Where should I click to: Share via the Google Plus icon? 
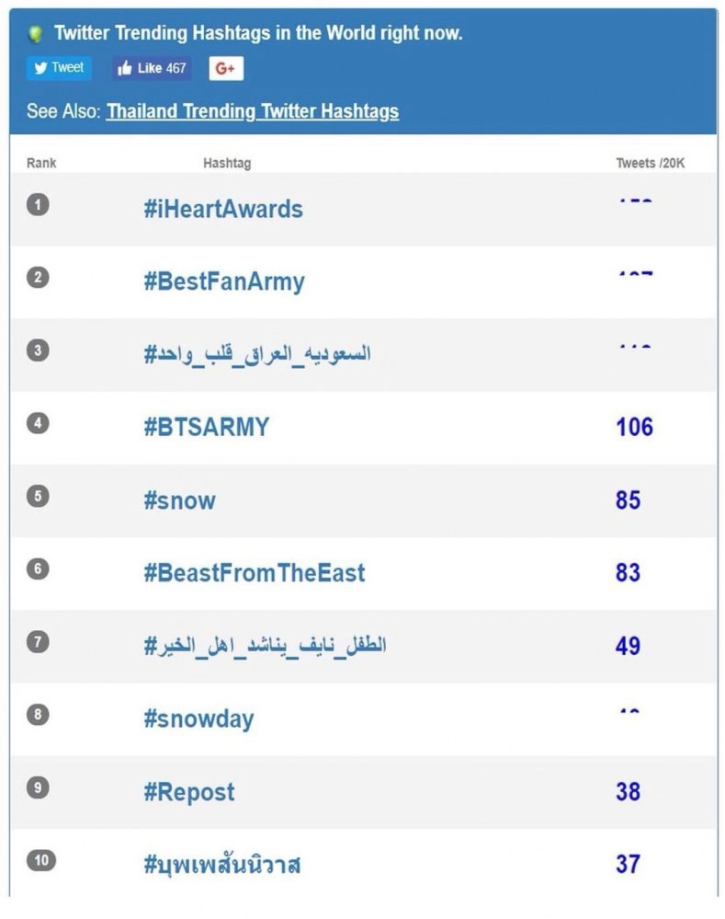(226, 69)
